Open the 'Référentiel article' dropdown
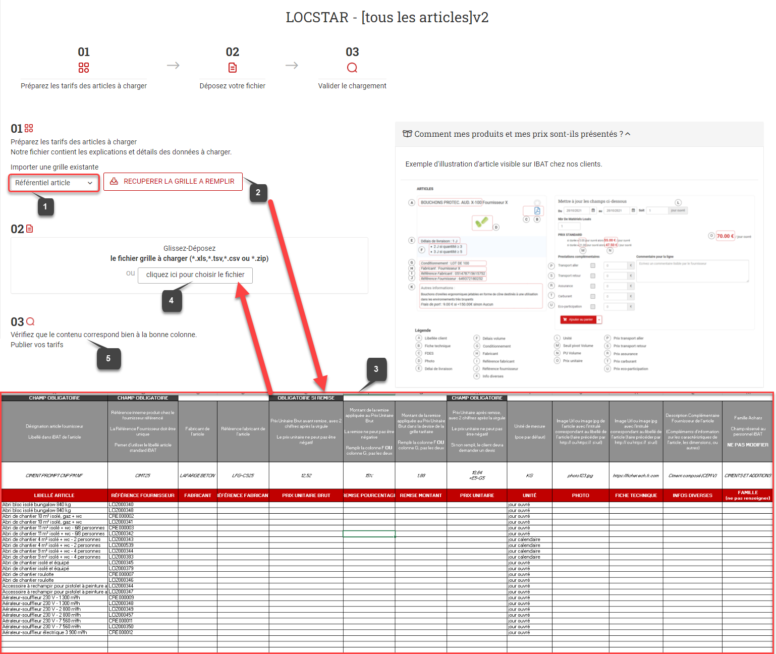Viewport: 776px width, 654px height. point(54,183)
